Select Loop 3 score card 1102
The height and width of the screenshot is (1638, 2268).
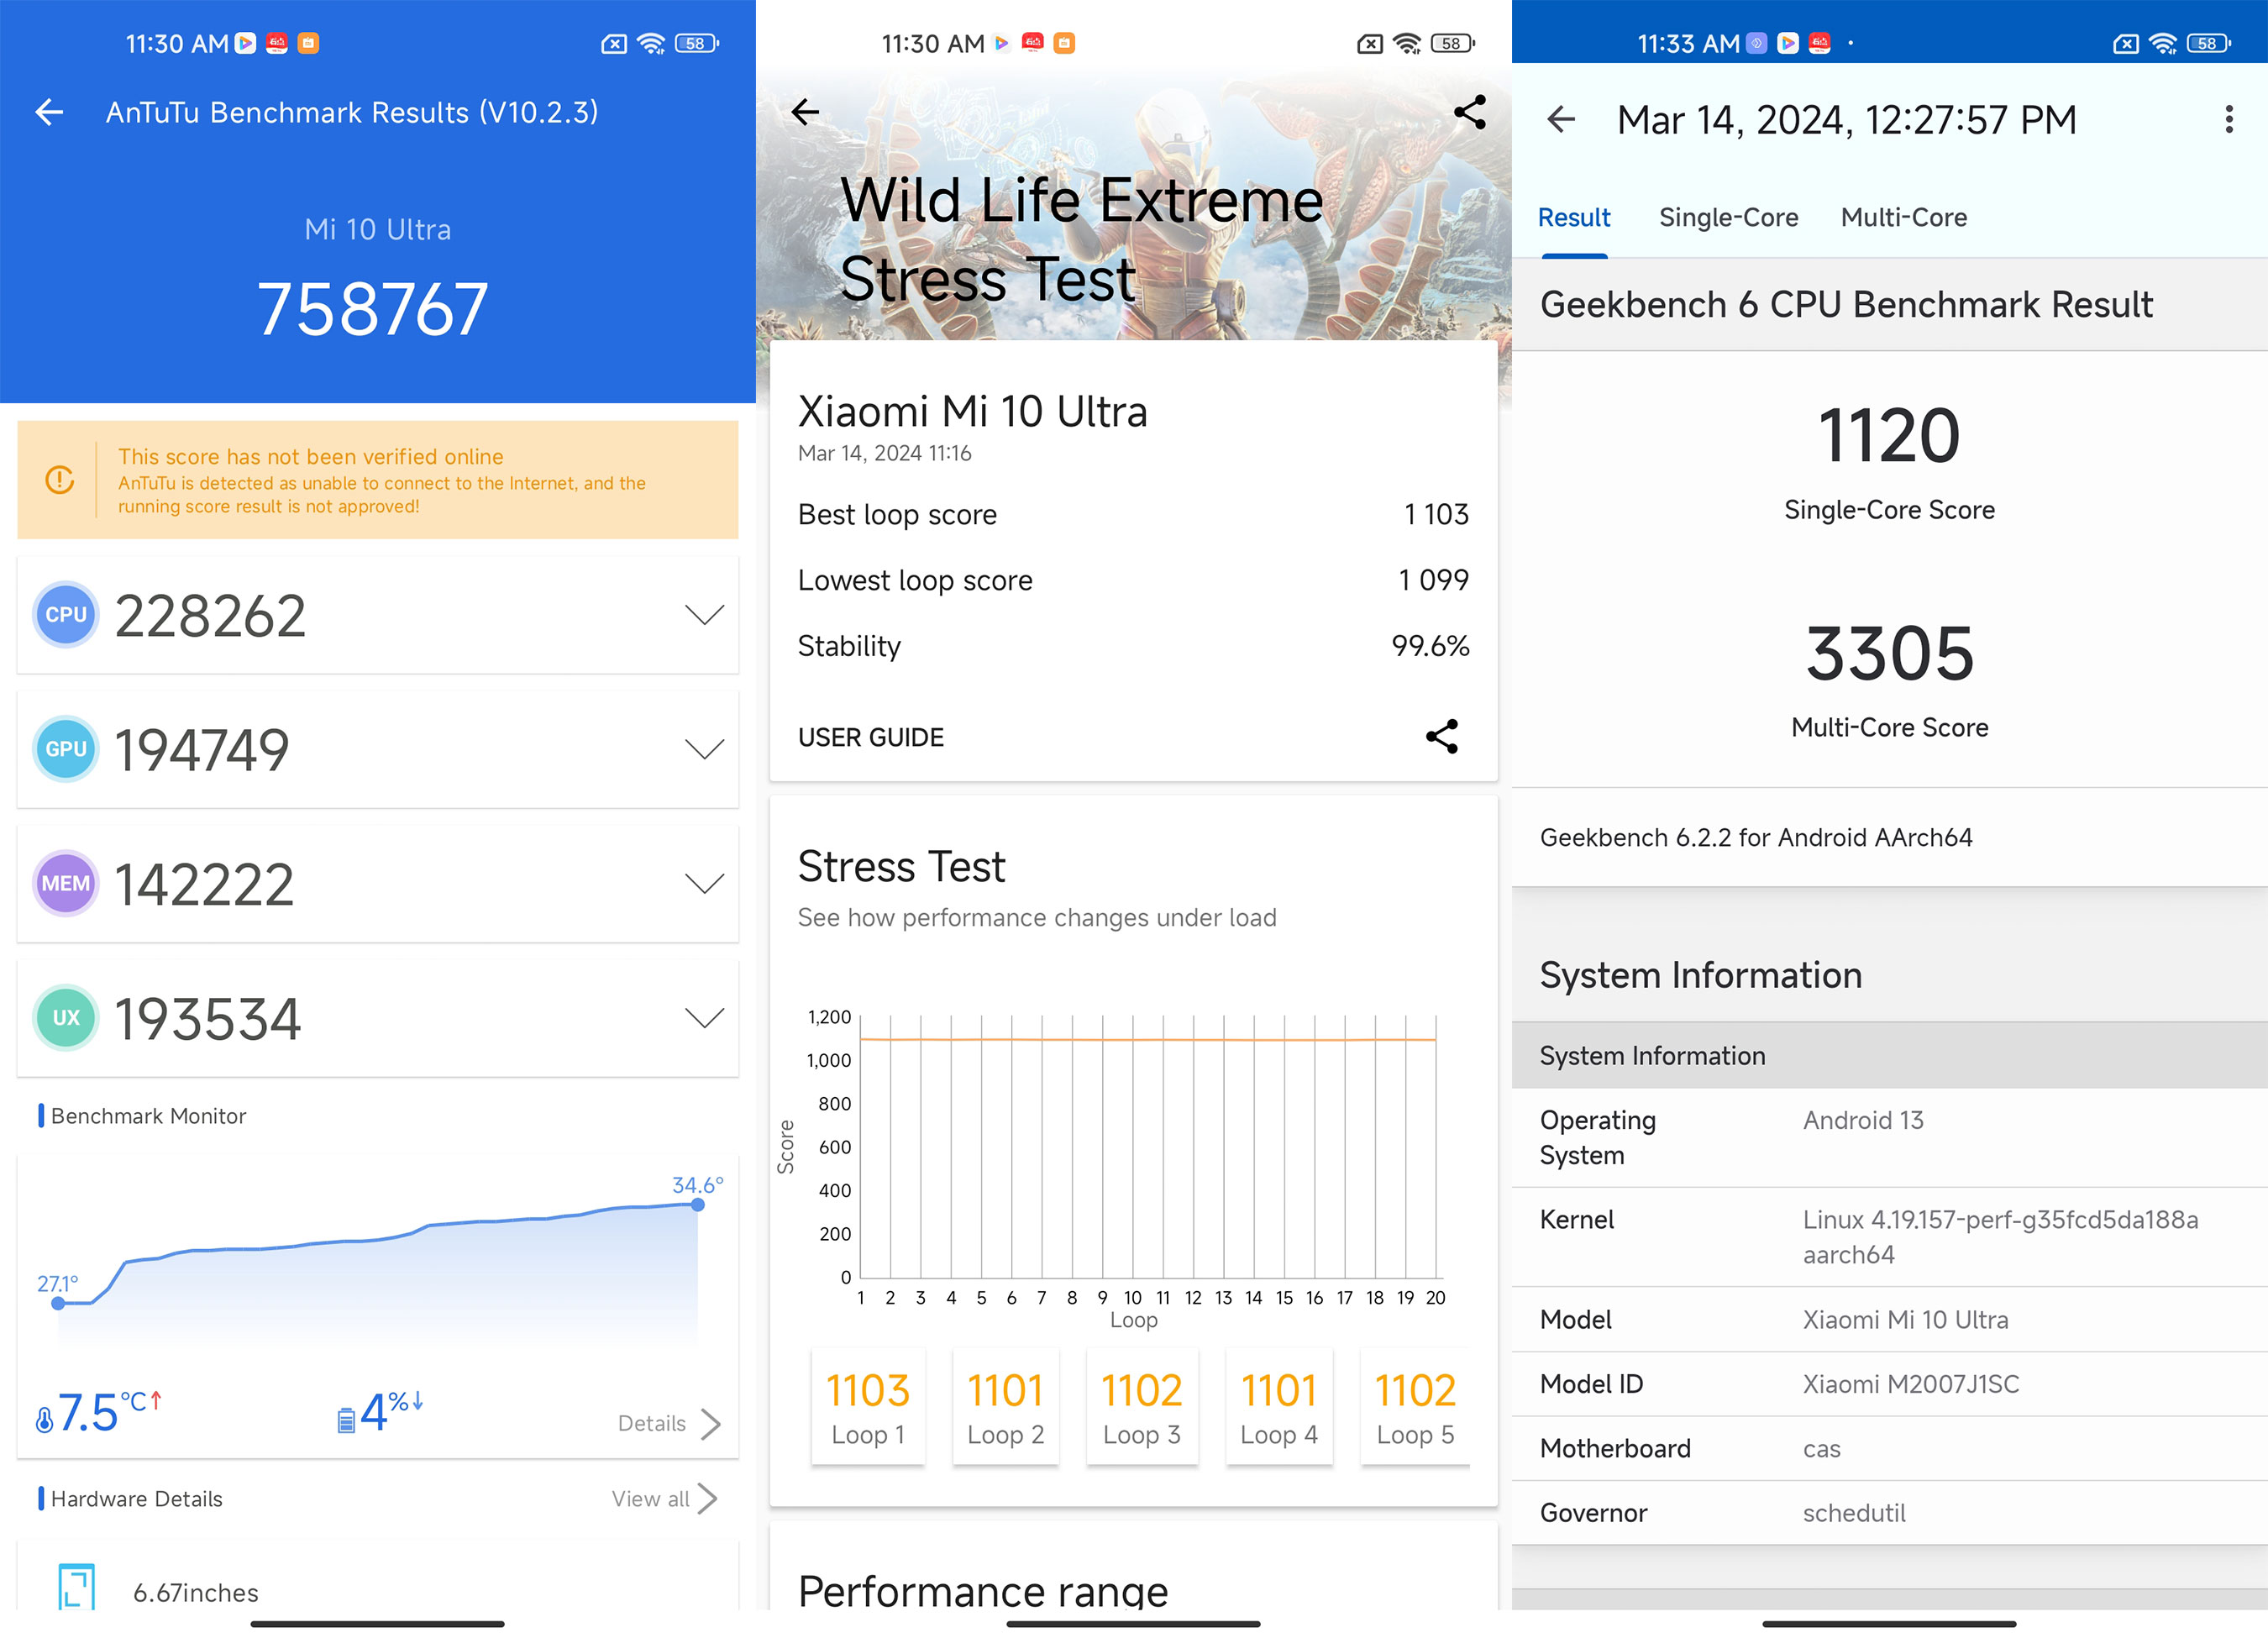(1142, 1407)
